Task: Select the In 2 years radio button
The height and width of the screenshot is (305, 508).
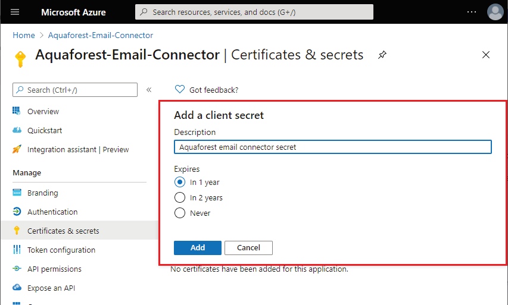Action: pos(180,197)
